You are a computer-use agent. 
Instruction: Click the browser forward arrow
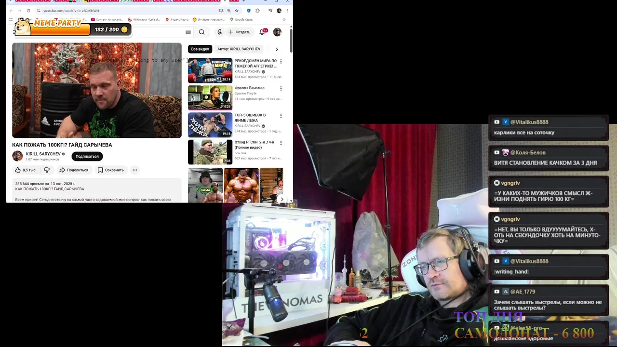coord(19,11)
